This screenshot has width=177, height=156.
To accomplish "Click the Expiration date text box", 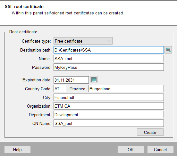I will [71, 80].
